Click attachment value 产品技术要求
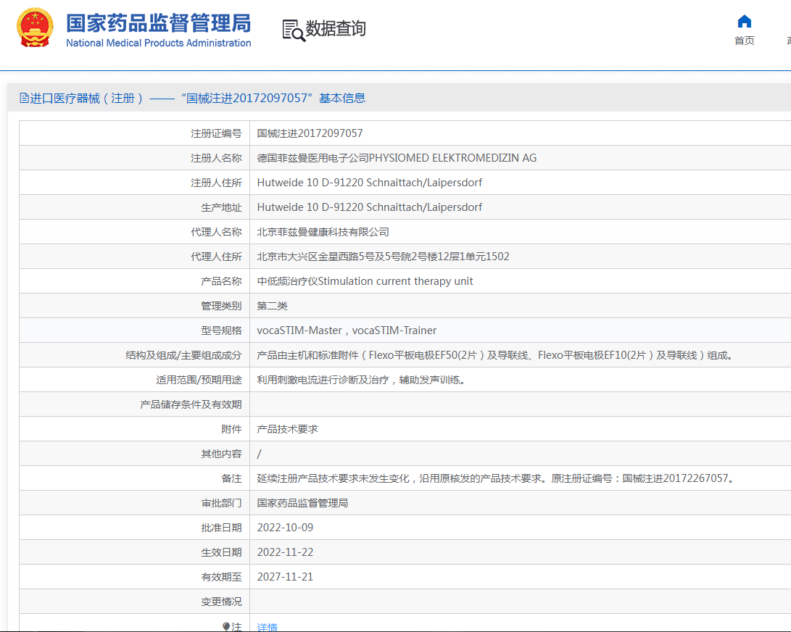Viewport: 791px width, 632px height. pos(288,429)
